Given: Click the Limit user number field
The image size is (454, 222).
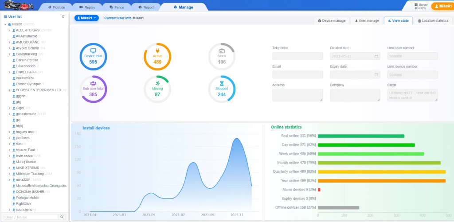Looking at the screenshot, I should [x=412, y=56].
